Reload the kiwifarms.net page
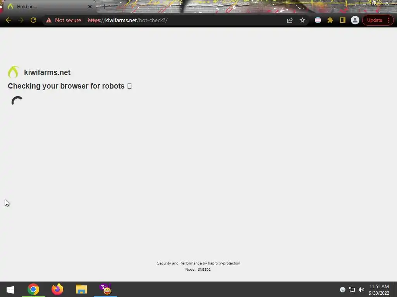Image resolution: width=397 pixels, height=297 pixels. coord(33,20)
